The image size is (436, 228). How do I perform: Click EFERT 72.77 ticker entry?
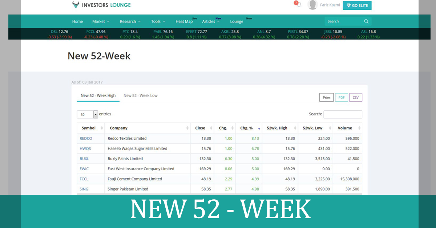coord(197,34)
